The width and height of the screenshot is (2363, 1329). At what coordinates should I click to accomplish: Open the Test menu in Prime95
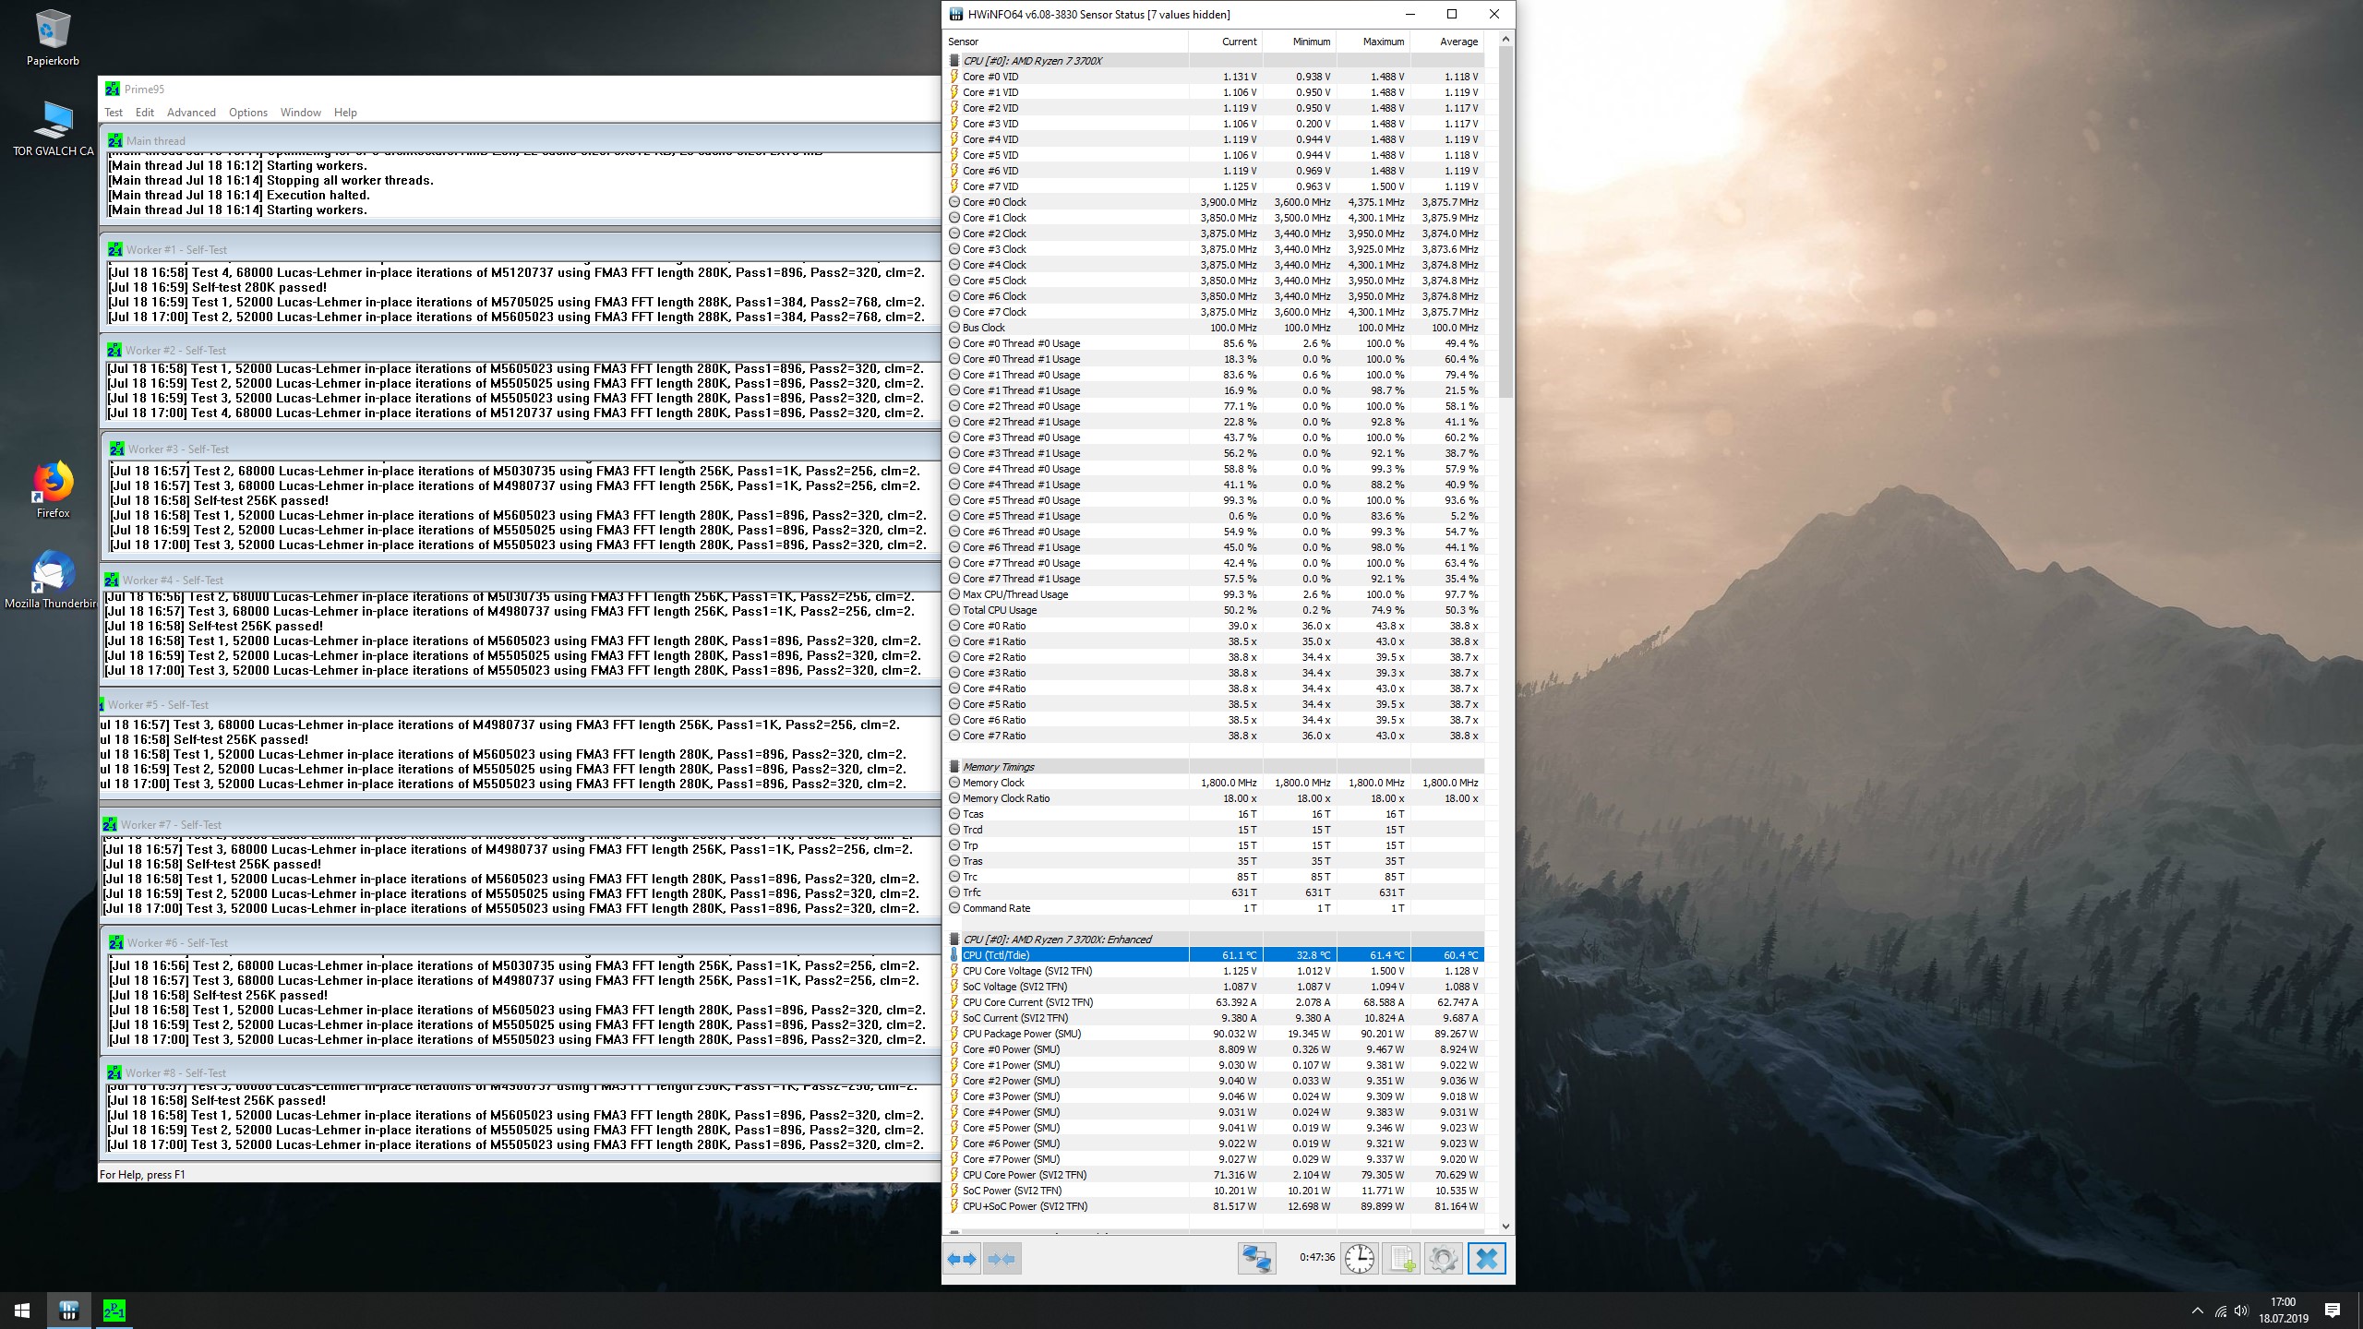click(x=114, y=113)
